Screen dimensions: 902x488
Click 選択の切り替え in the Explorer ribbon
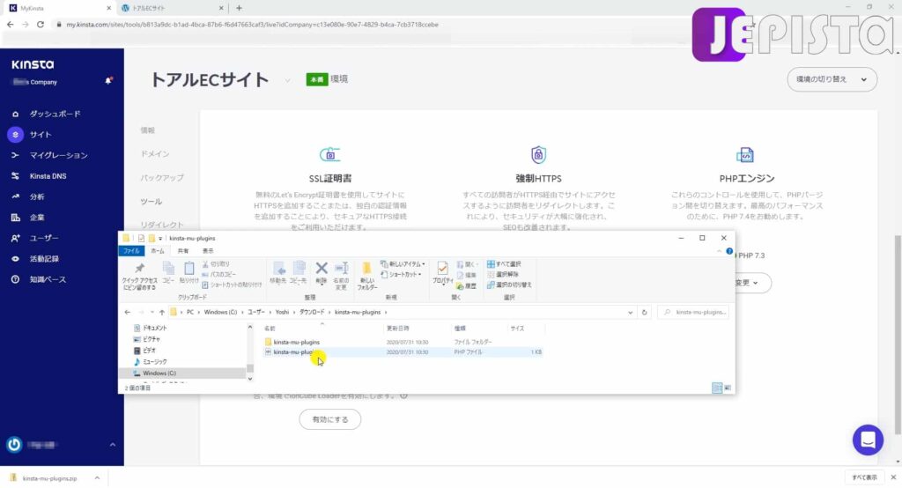(509, 285)
